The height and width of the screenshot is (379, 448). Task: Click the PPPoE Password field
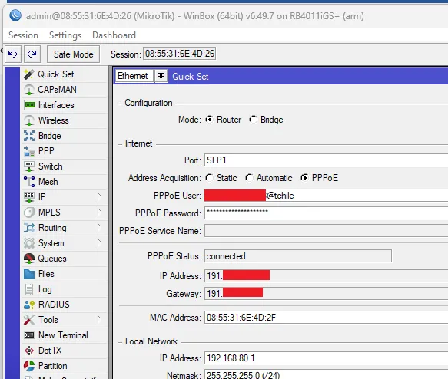(326, 213)
